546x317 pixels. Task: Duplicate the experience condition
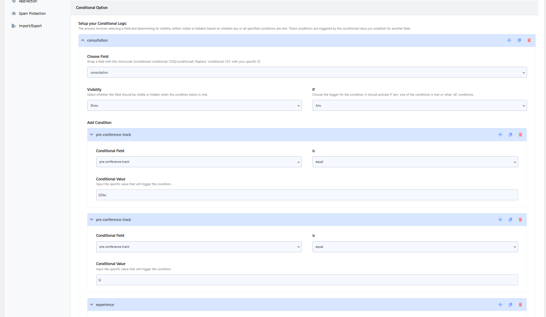(x=510, y=305)
